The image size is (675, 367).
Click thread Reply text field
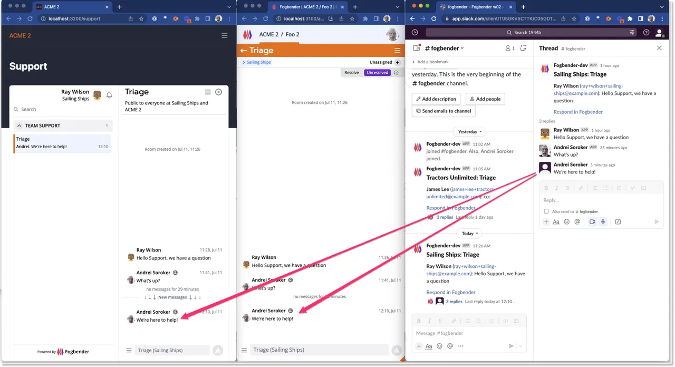point(601,200)
